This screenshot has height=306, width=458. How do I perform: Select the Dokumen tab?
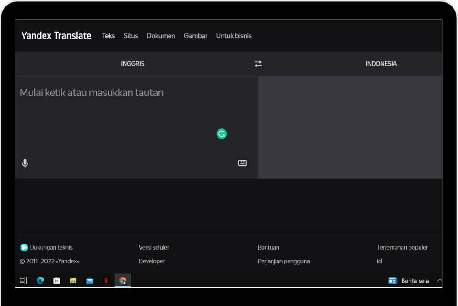click(x=161, y=36)
